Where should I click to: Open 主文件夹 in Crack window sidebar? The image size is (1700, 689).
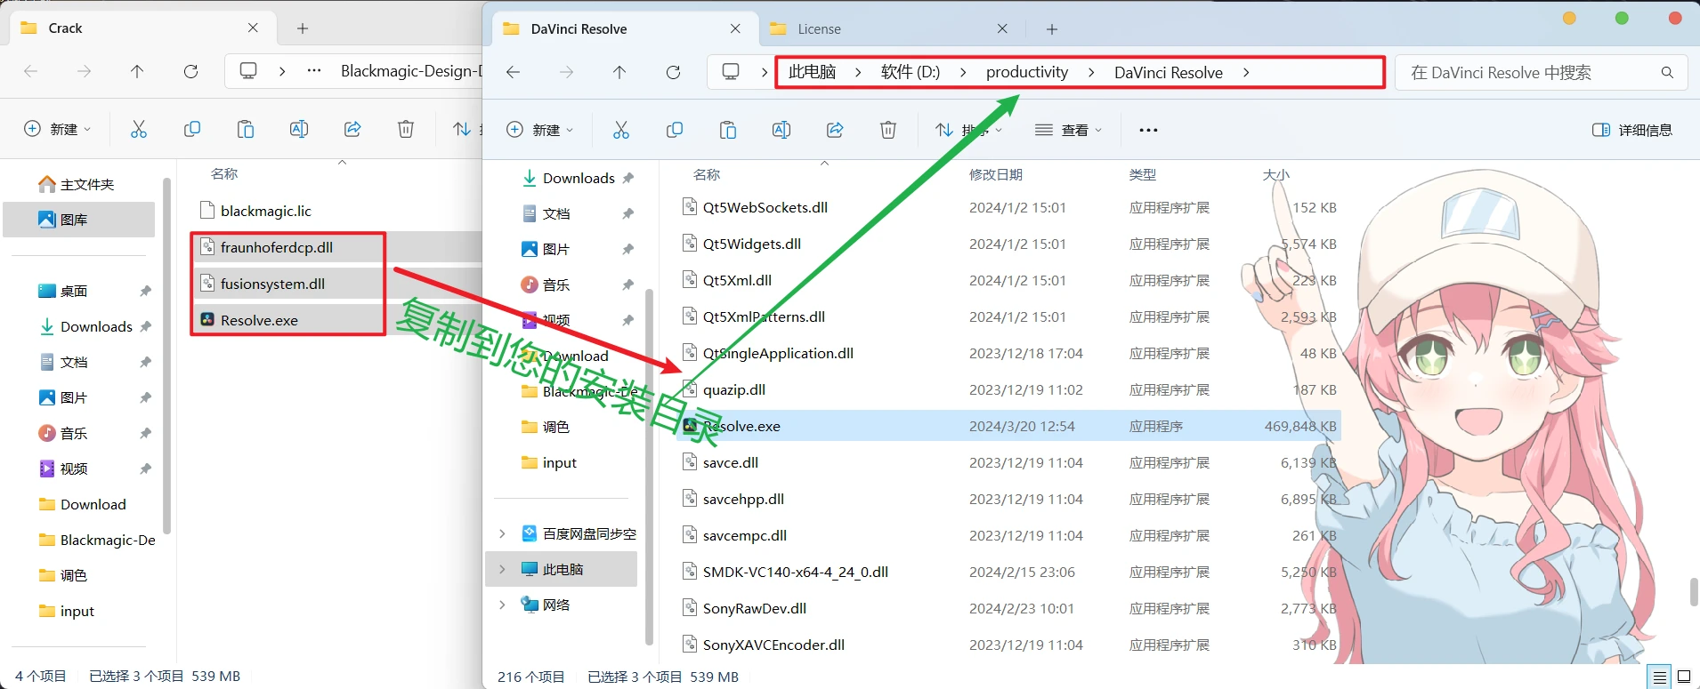click(x=78, y=184)
